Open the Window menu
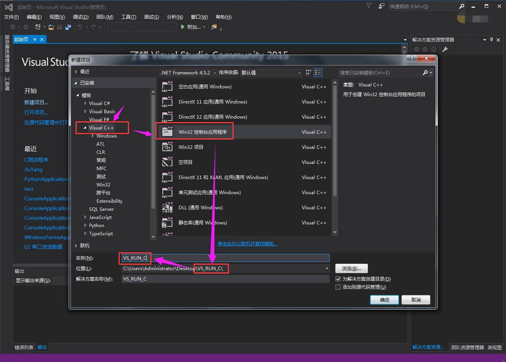 tap(199, 17)
